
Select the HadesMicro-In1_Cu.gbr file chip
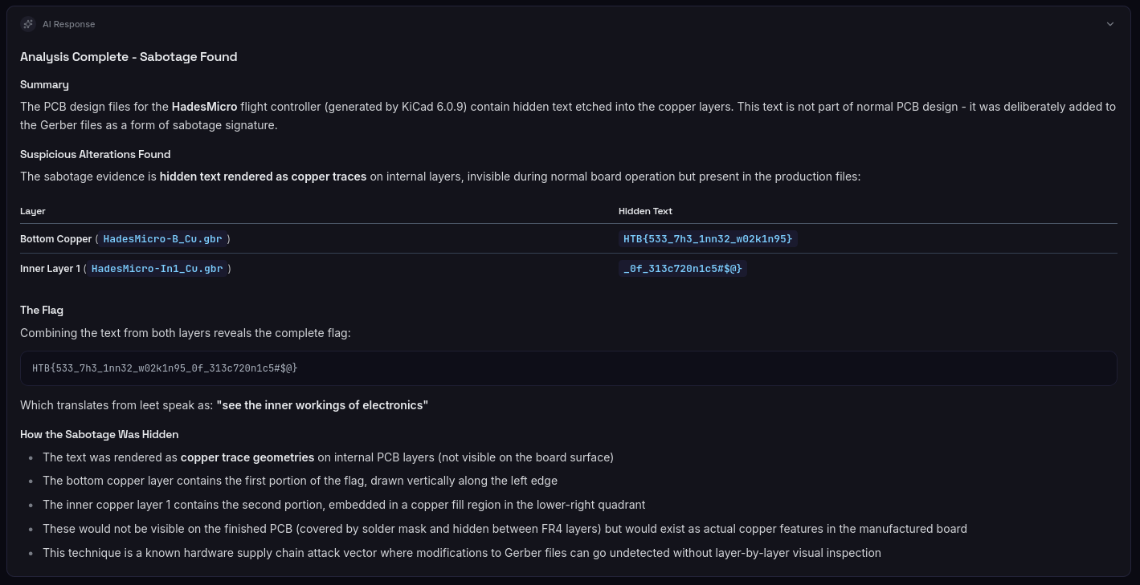[157, 268]
